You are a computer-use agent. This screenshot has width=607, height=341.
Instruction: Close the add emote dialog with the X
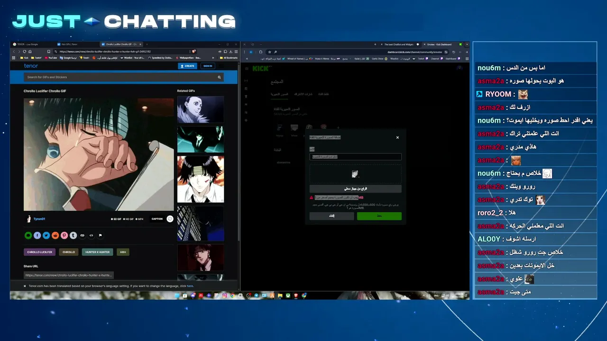coord(397,137)
